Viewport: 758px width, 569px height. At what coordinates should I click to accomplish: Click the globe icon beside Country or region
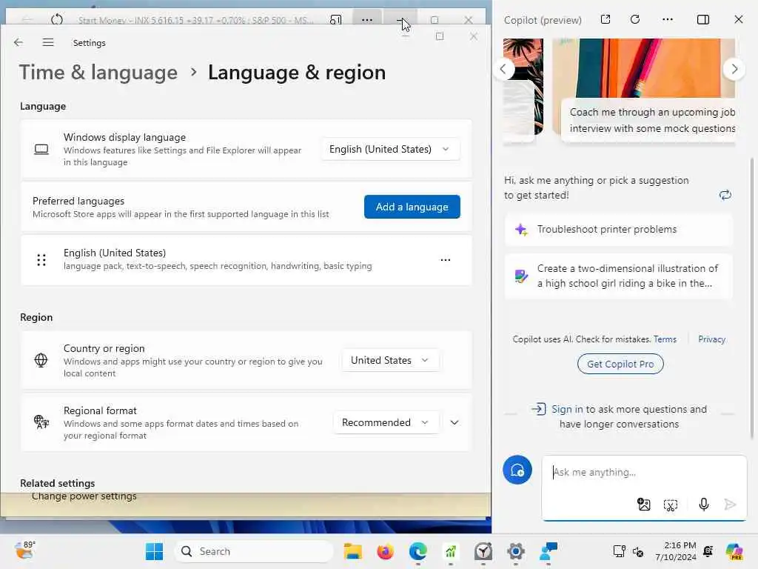point(41,360)
